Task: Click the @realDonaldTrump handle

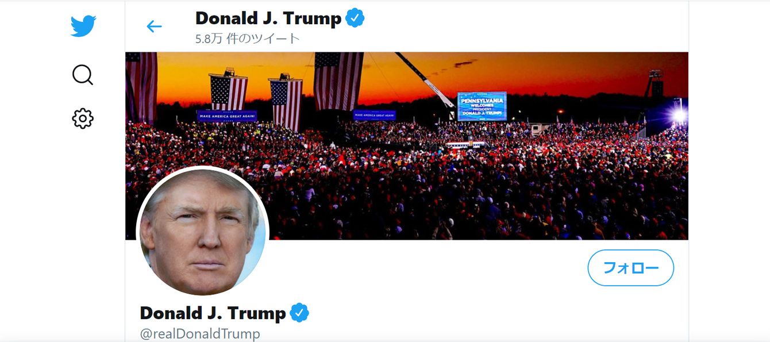Action: 200,334
